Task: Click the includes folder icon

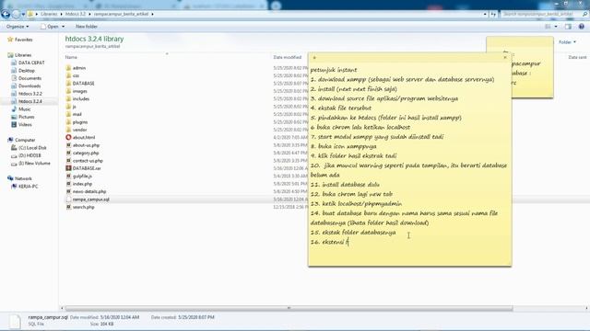Action: tap(68, 98)
